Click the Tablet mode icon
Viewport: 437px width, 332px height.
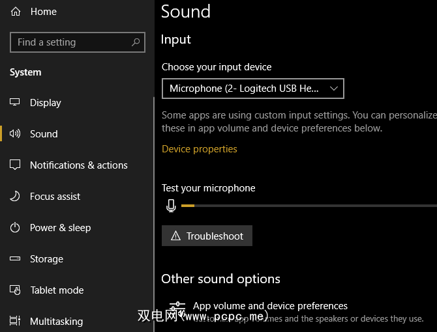pos(16,290)
